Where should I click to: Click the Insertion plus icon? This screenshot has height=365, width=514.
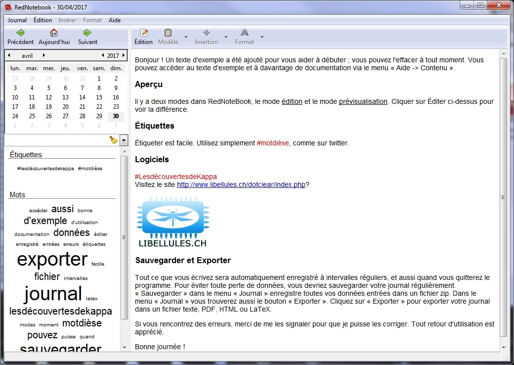(206, 33)
